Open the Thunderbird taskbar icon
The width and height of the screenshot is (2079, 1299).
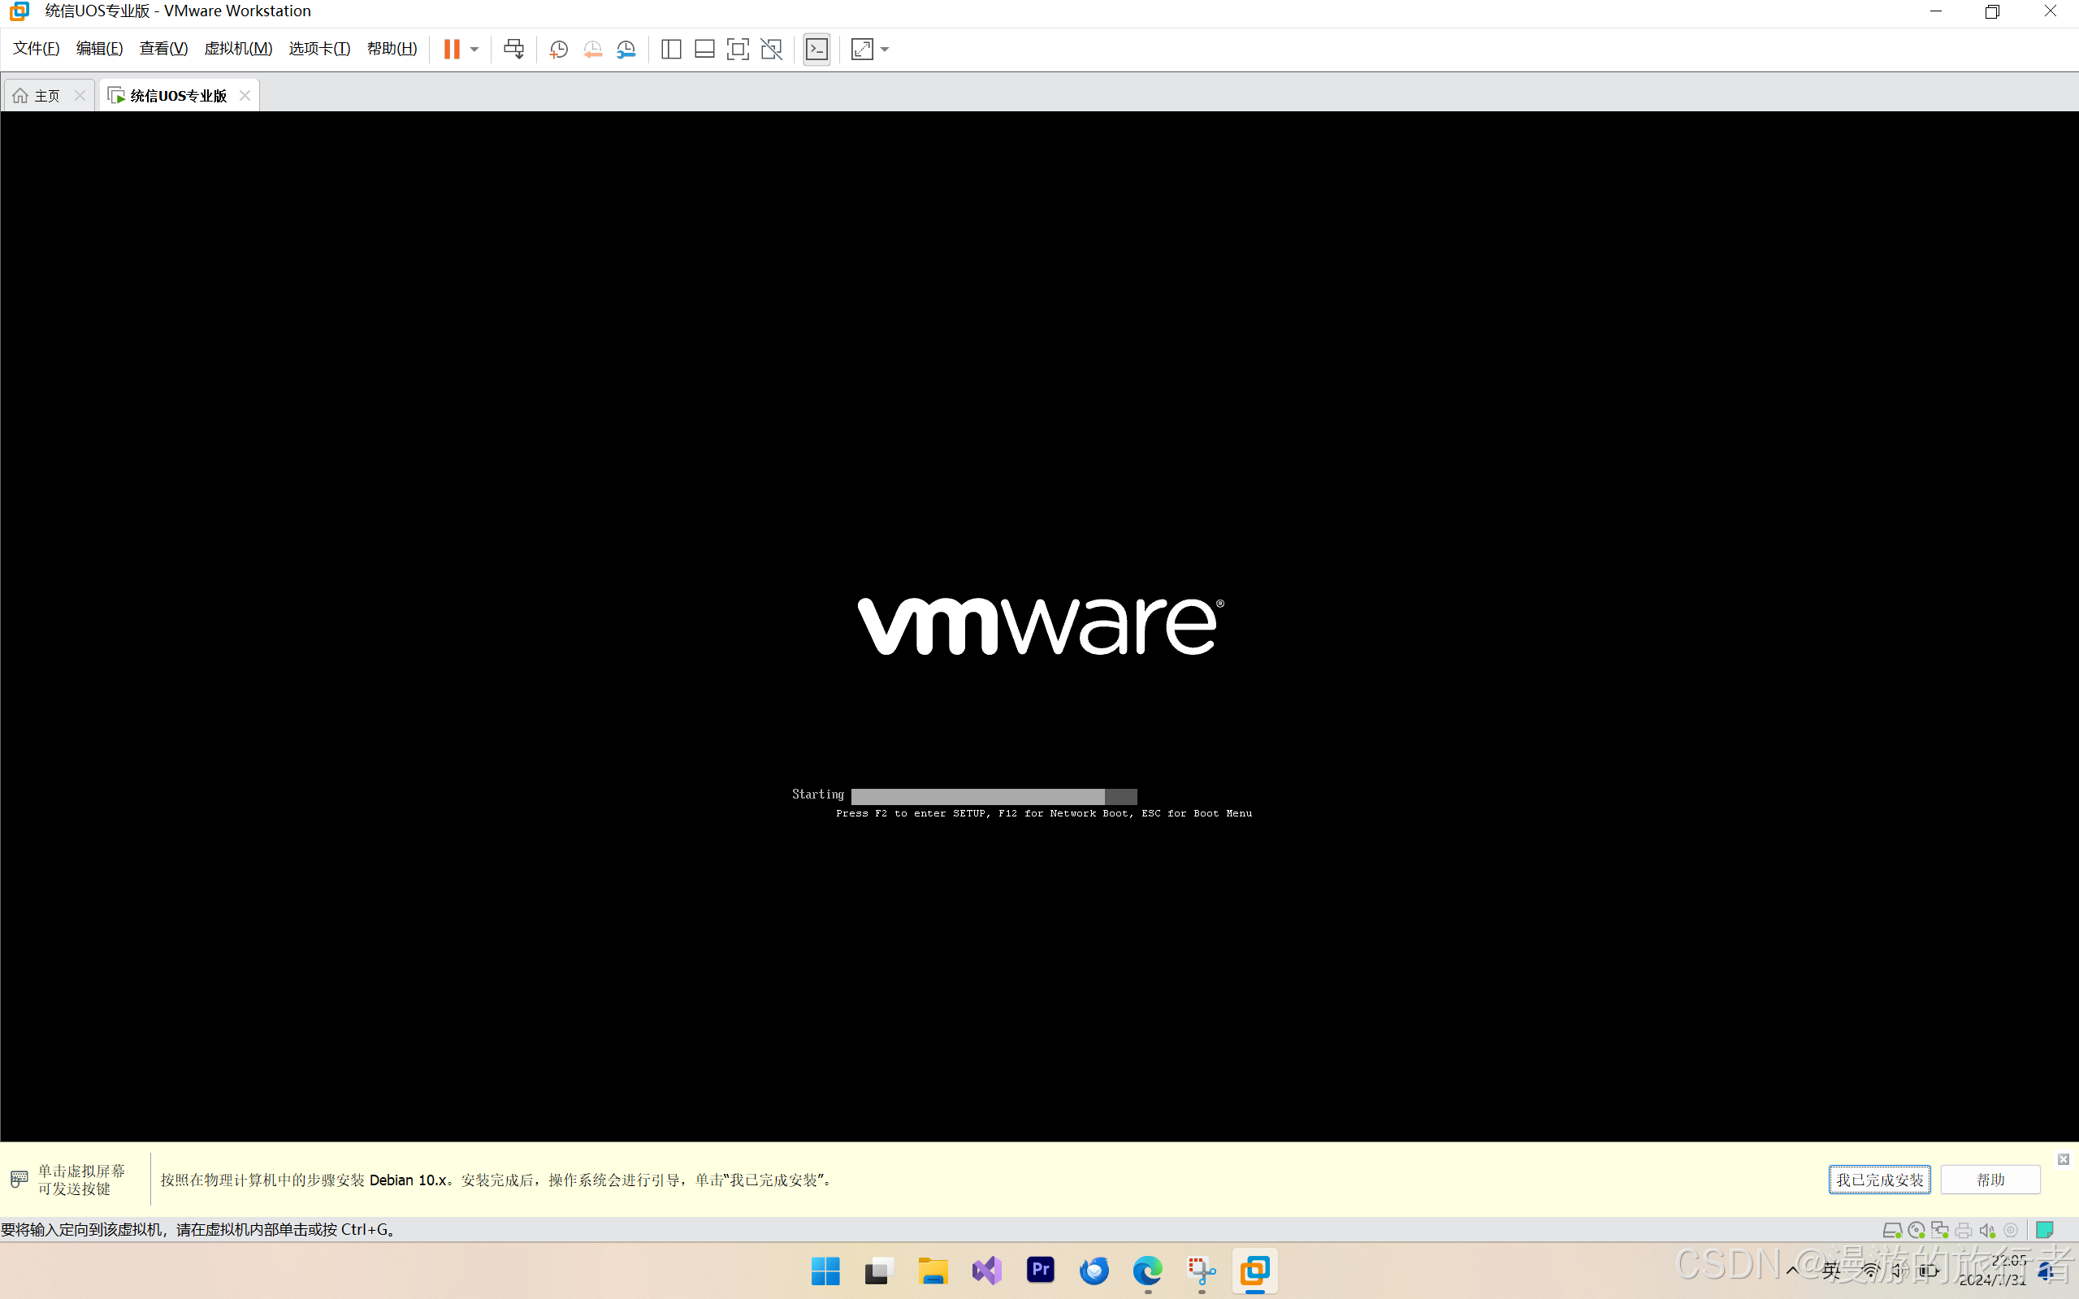(1094, 1271)
